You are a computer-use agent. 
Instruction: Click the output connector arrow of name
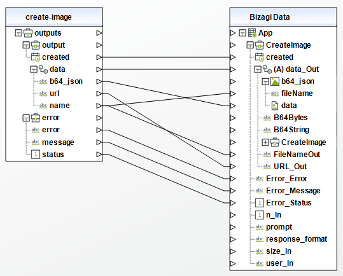click(99, 106)
